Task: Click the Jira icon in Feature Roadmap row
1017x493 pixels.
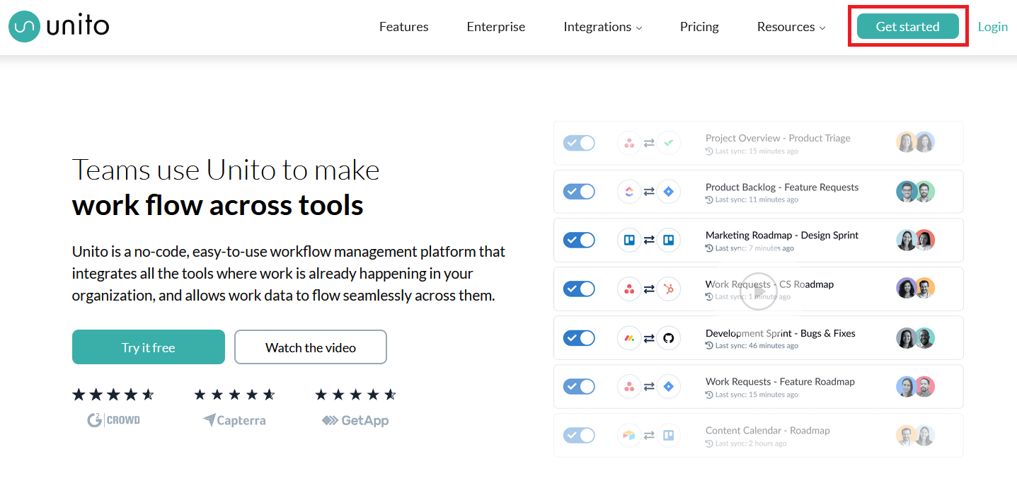Action: pyautogui.click(x=668, y=386)
